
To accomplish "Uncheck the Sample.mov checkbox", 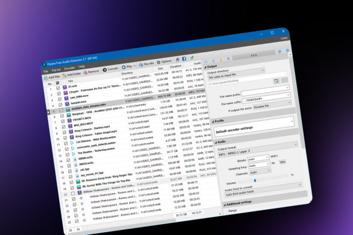I will (61, 105).
